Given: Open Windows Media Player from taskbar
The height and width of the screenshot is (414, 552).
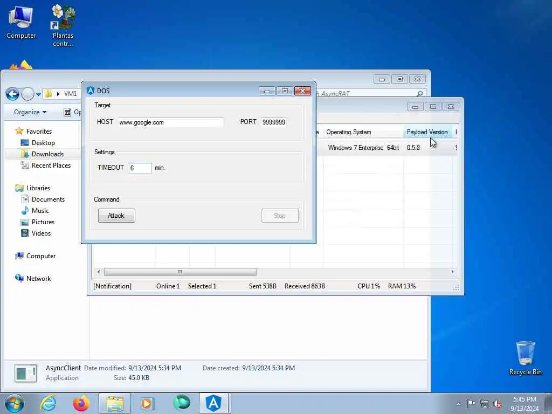Looking at the screenshot, I should tap(147, 403).
